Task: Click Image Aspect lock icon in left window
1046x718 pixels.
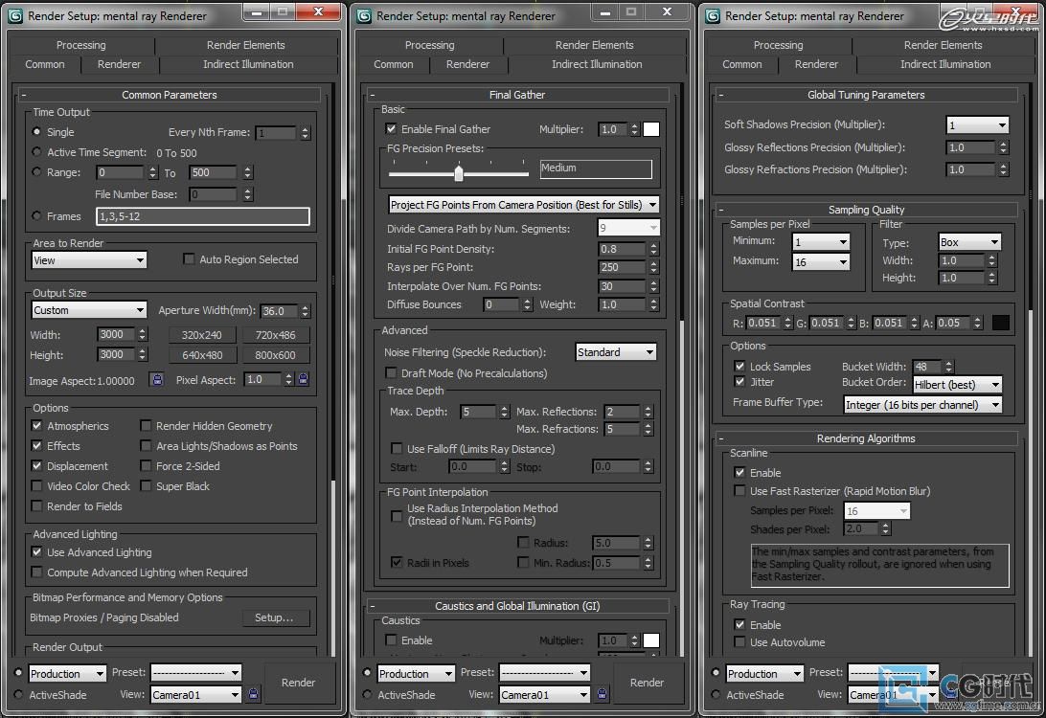Action: pyautogui.click(x=157, y=379)
